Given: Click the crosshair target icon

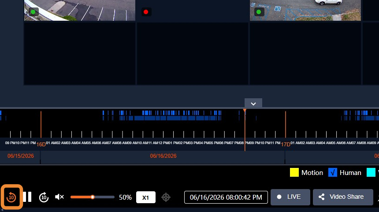Looking at the screenshot, I should tap(166, 197).
